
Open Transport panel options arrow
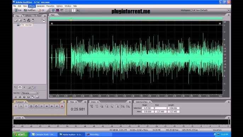click(x=64, y=102)
